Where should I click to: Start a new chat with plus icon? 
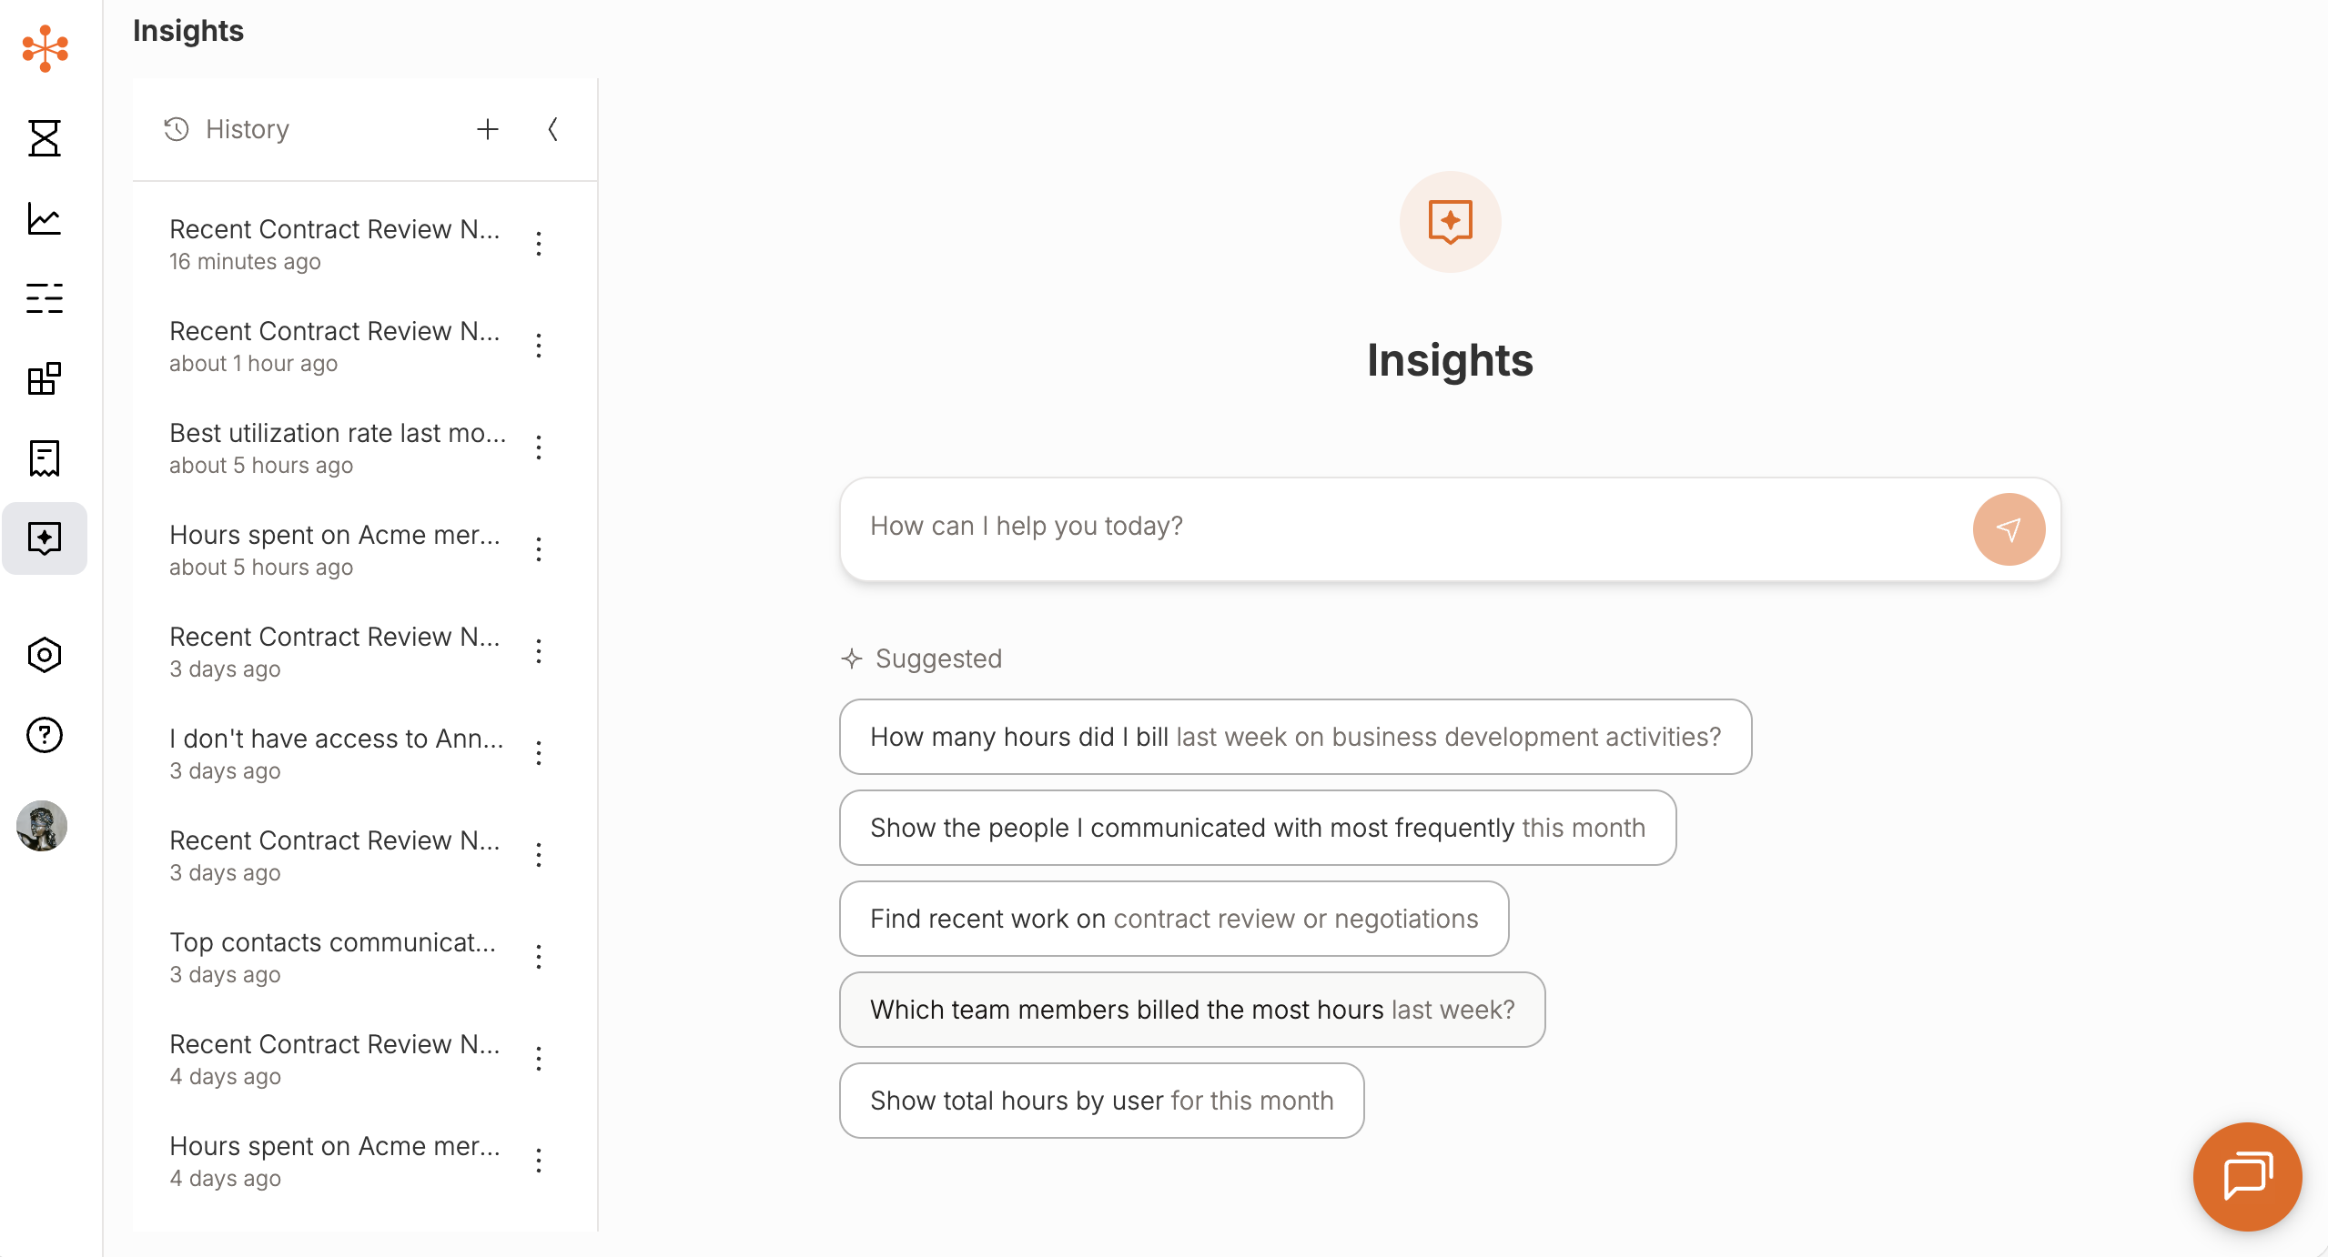488,129
